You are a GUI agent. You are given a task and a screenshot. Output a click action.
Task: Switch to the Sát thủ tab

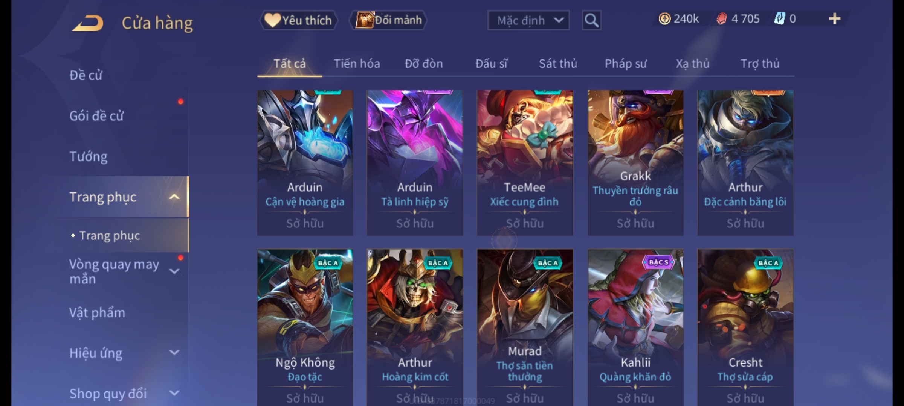point(558,64)
